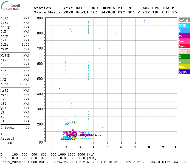Click the 100 km distance column header
The image size is (192, 164).
point(15,154)
